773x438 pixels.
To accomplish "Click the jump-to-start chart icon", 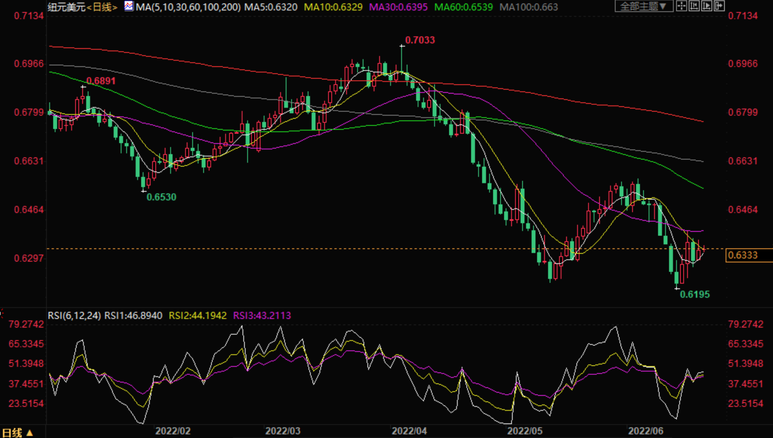I will (694, 6).
